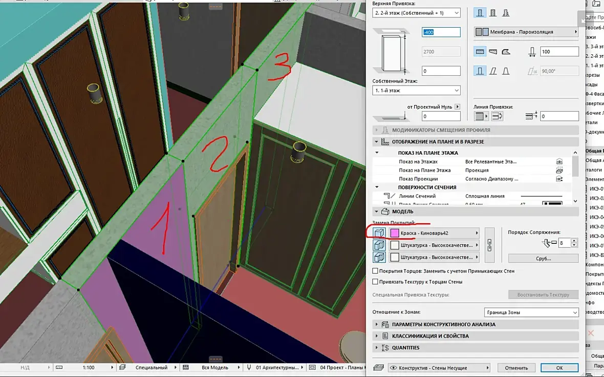Select double-slanted wall complexity icon
The height and width of the screenshot is (377, 604).
506,71
